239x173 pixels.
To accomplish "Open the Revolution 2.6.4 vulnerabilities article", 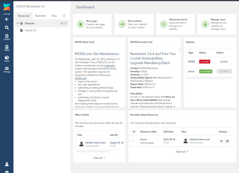I will (x=153, y=58).
